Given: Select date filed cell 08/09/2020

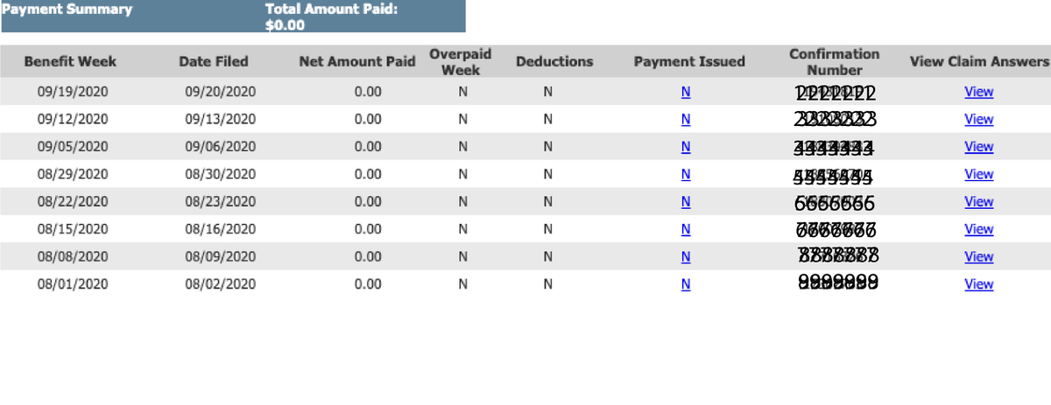Looking at the screenshot, I should coord(221,257).
